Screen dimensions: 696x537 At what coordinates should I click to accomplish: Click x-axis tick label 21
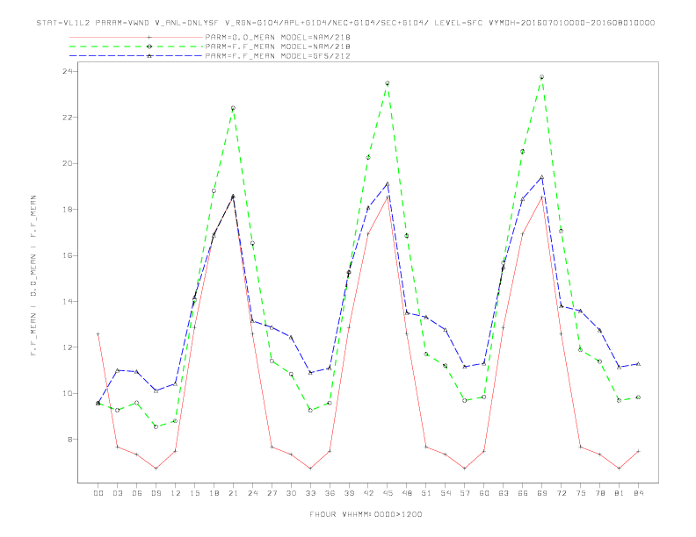[x=233, y=493]
